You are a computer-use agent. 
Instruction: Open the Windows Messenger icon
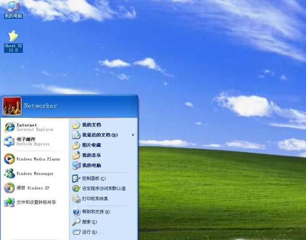[9, 173]
